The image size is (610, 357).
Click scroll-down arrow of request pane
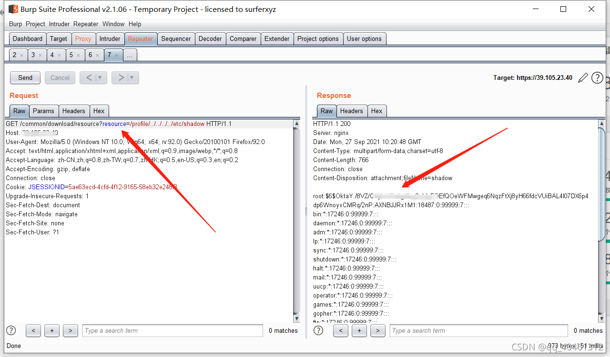[296, 318]
